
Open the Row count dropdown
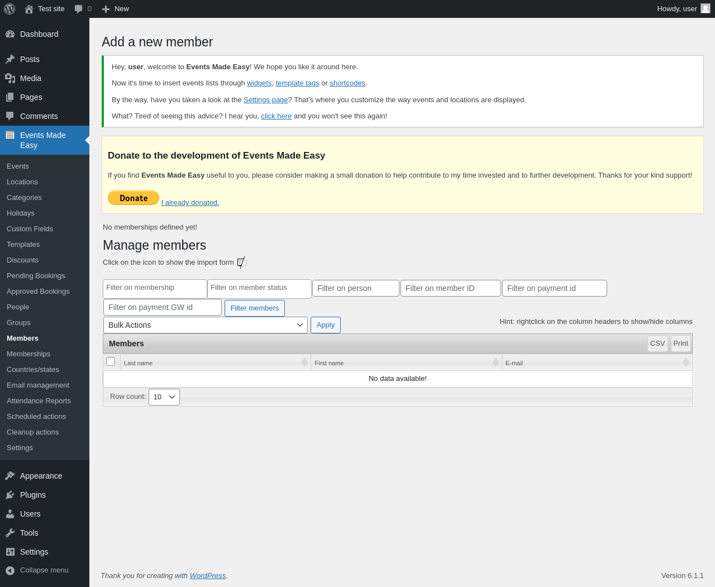[x=164, y=397]
